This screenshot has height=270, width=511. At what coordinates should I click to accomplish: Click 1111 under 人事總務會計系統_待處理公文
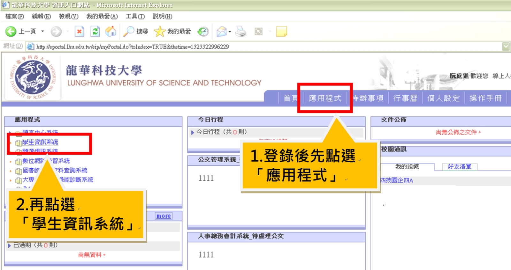206,255
